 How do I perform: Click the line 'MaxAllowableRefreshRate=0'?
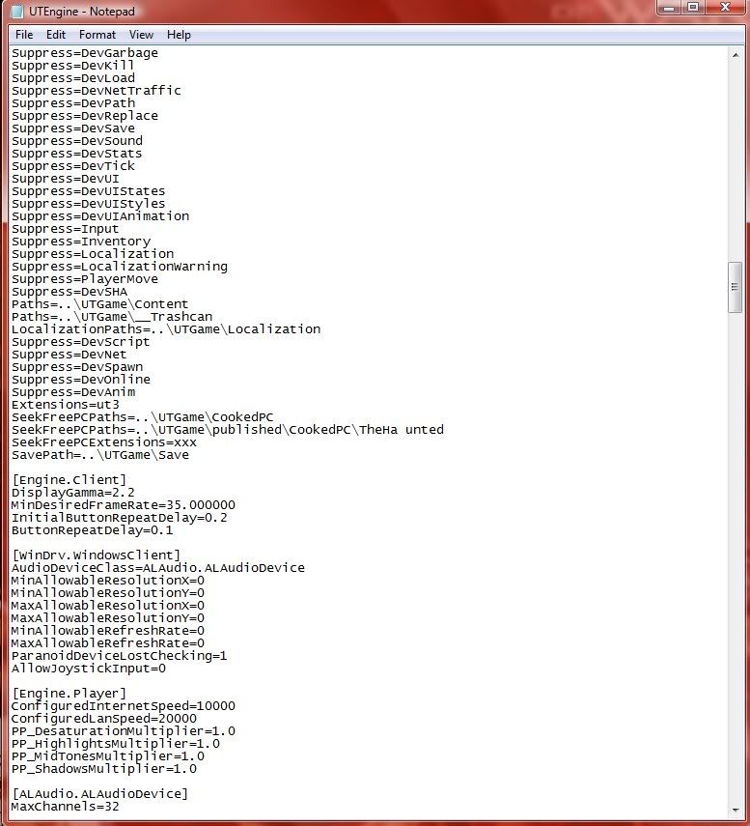tap(108, 643)
